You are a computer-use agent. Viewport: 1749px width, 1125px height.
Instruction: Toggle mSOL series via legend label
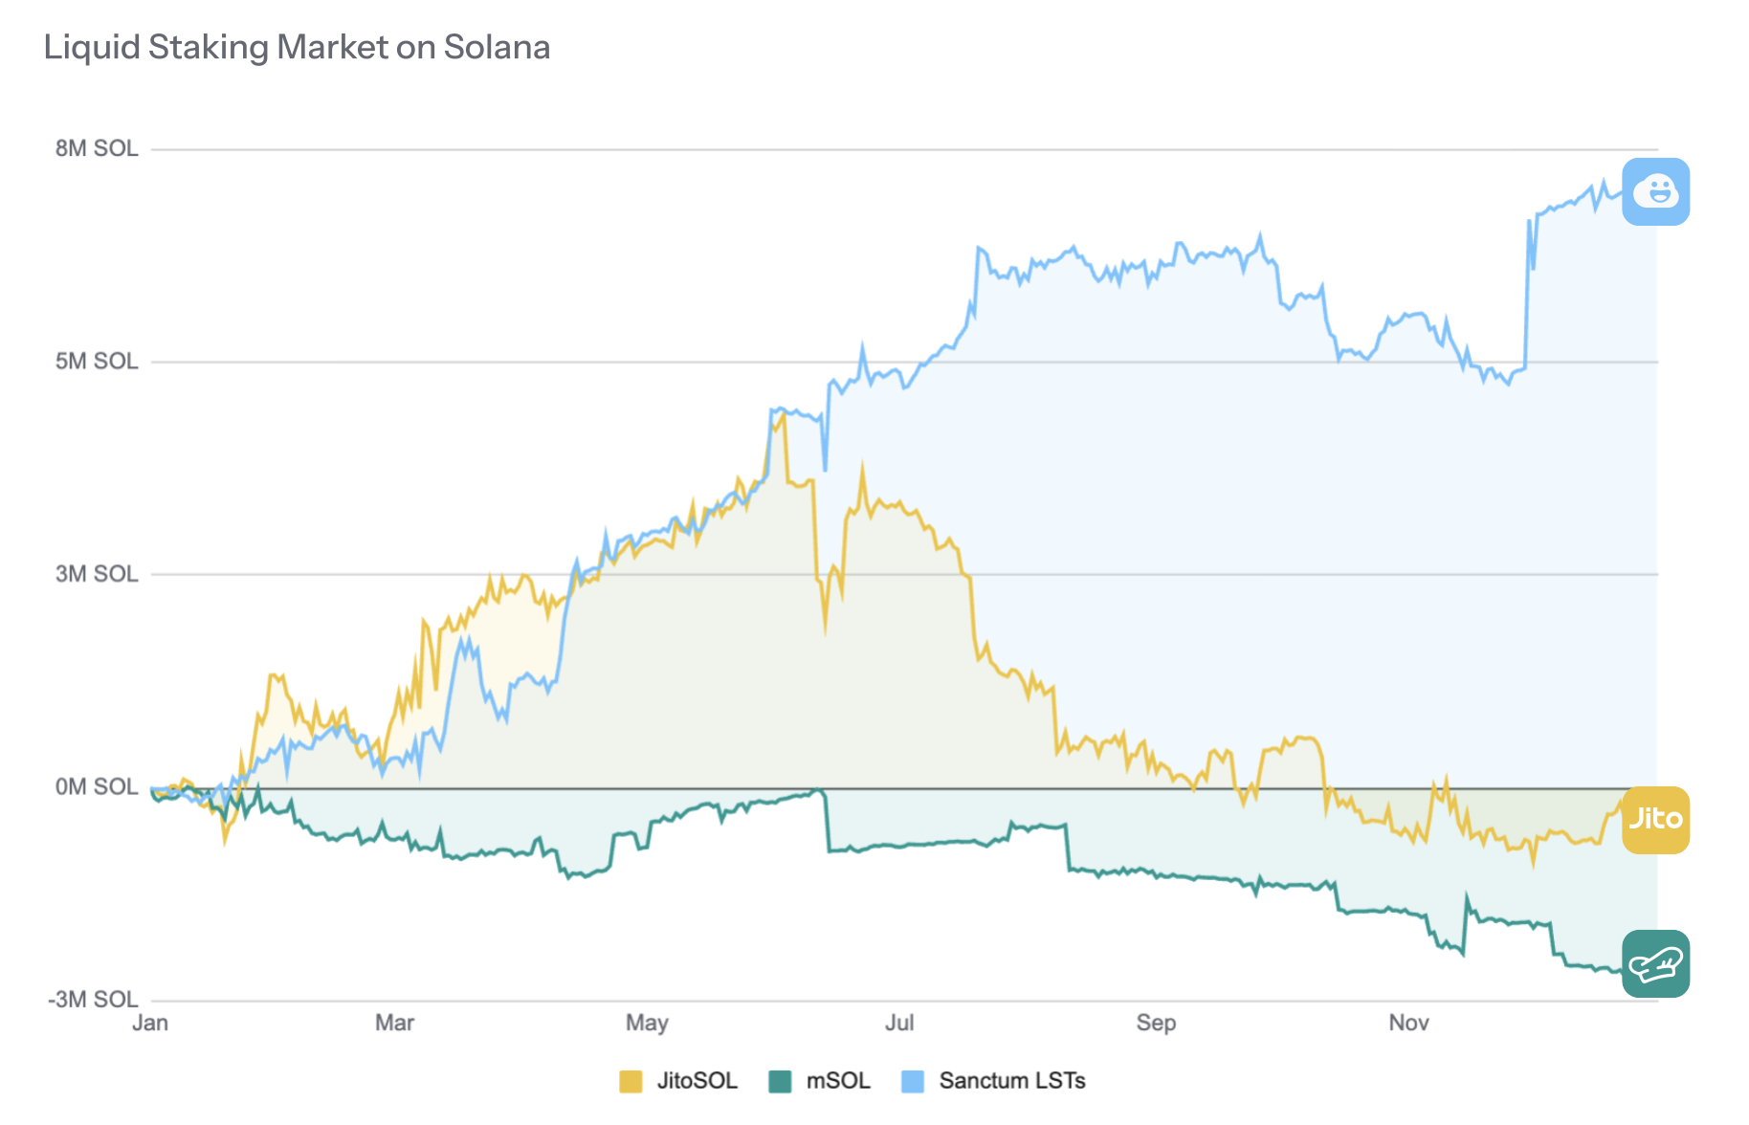click(x=838, y=1081)
